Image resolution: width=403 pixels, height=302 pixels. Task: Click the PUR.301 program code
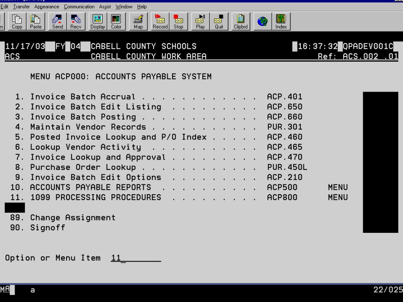coord(285,127)
